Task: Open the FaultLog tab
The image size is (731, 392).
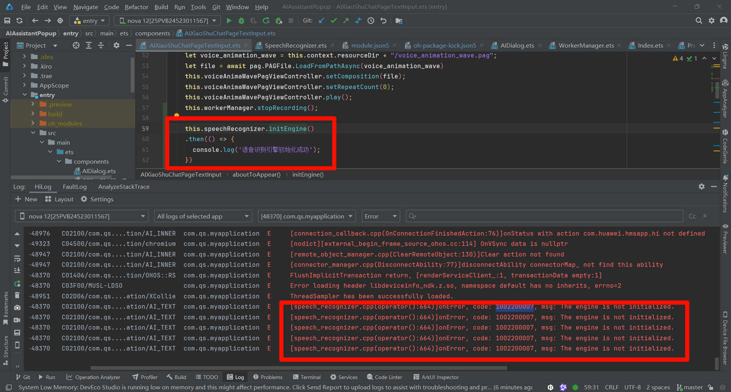Action: [75, 187]
